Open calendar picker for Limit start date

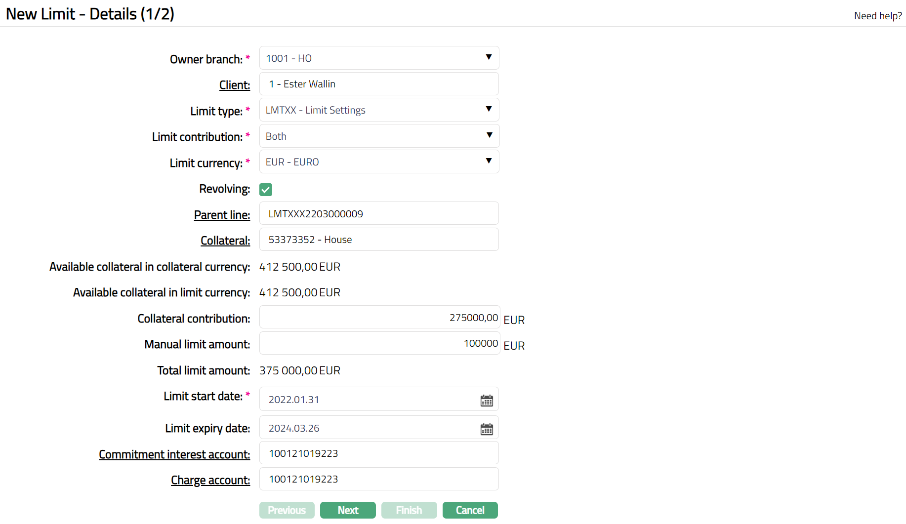click(x=486, y=400)
